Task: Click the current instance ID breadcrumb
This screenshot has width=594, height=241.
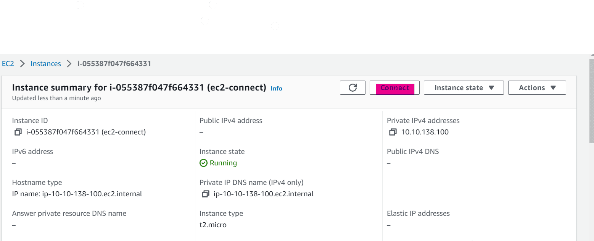Action: 114,64
